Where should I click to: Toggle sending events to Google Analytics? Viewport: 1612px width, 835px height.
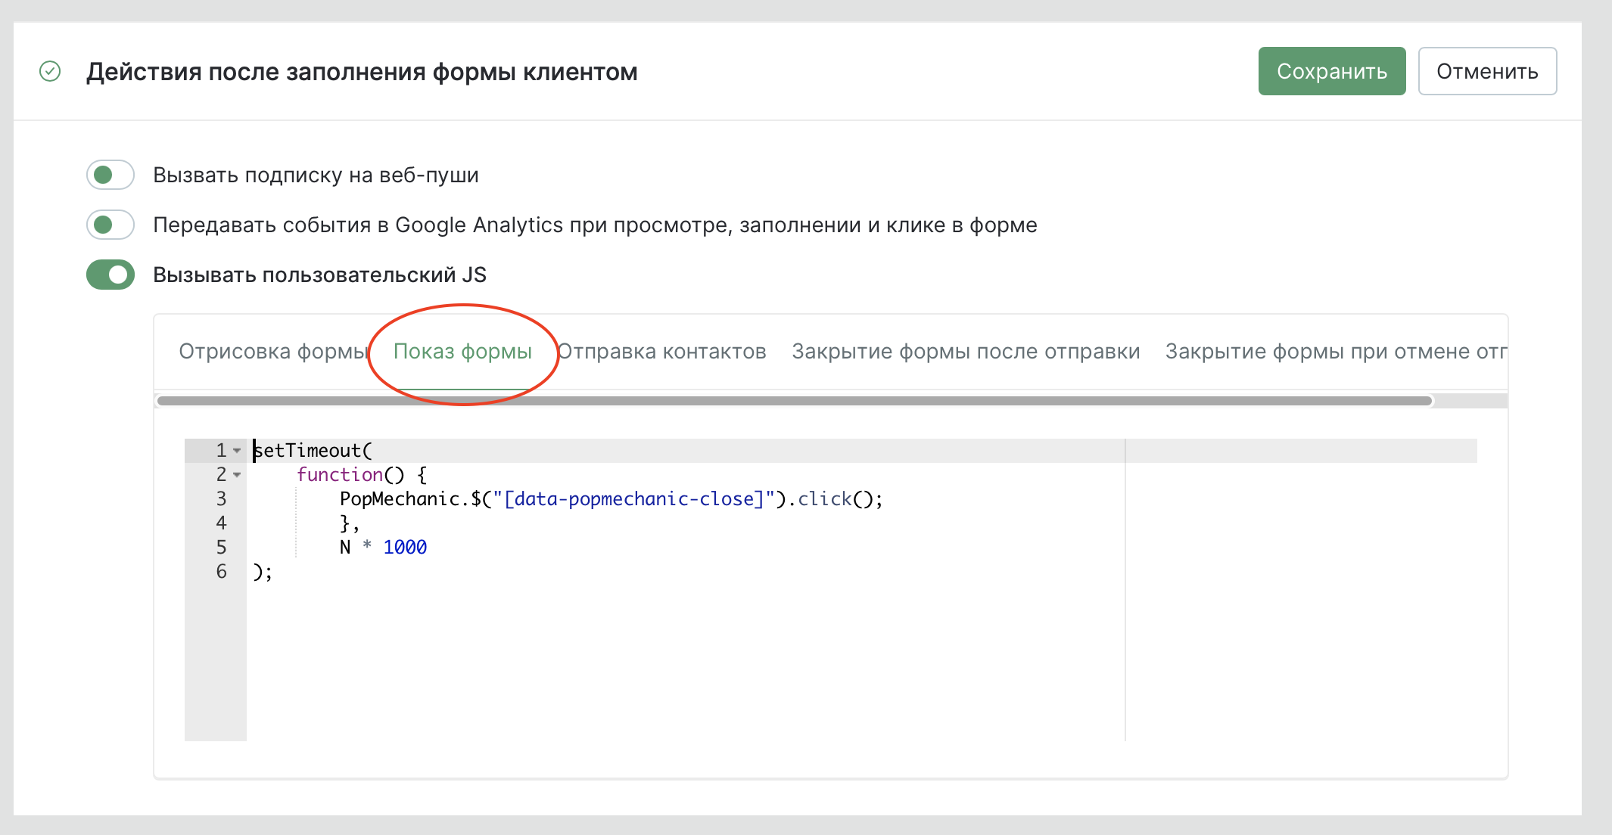[110, 225]
